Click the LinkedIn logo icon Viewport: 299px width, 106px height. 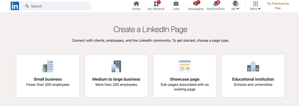[15, 6]
